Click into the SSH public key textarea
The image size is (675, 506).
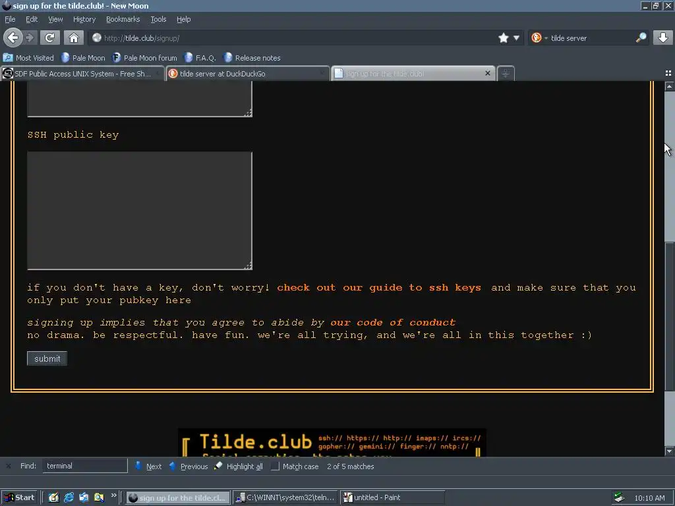tap(140, 210)
